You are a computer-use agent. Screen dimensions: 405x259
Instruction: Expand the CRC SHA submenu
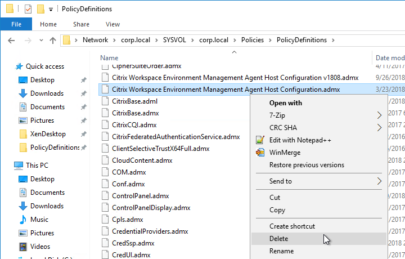pyautogui.click(x=319, y=128)
